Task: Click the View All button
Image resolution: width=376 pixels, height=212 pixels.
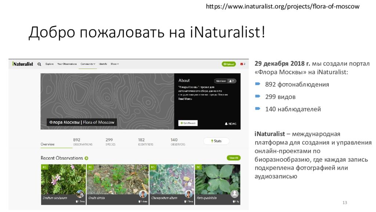Action: pos(234,158)
